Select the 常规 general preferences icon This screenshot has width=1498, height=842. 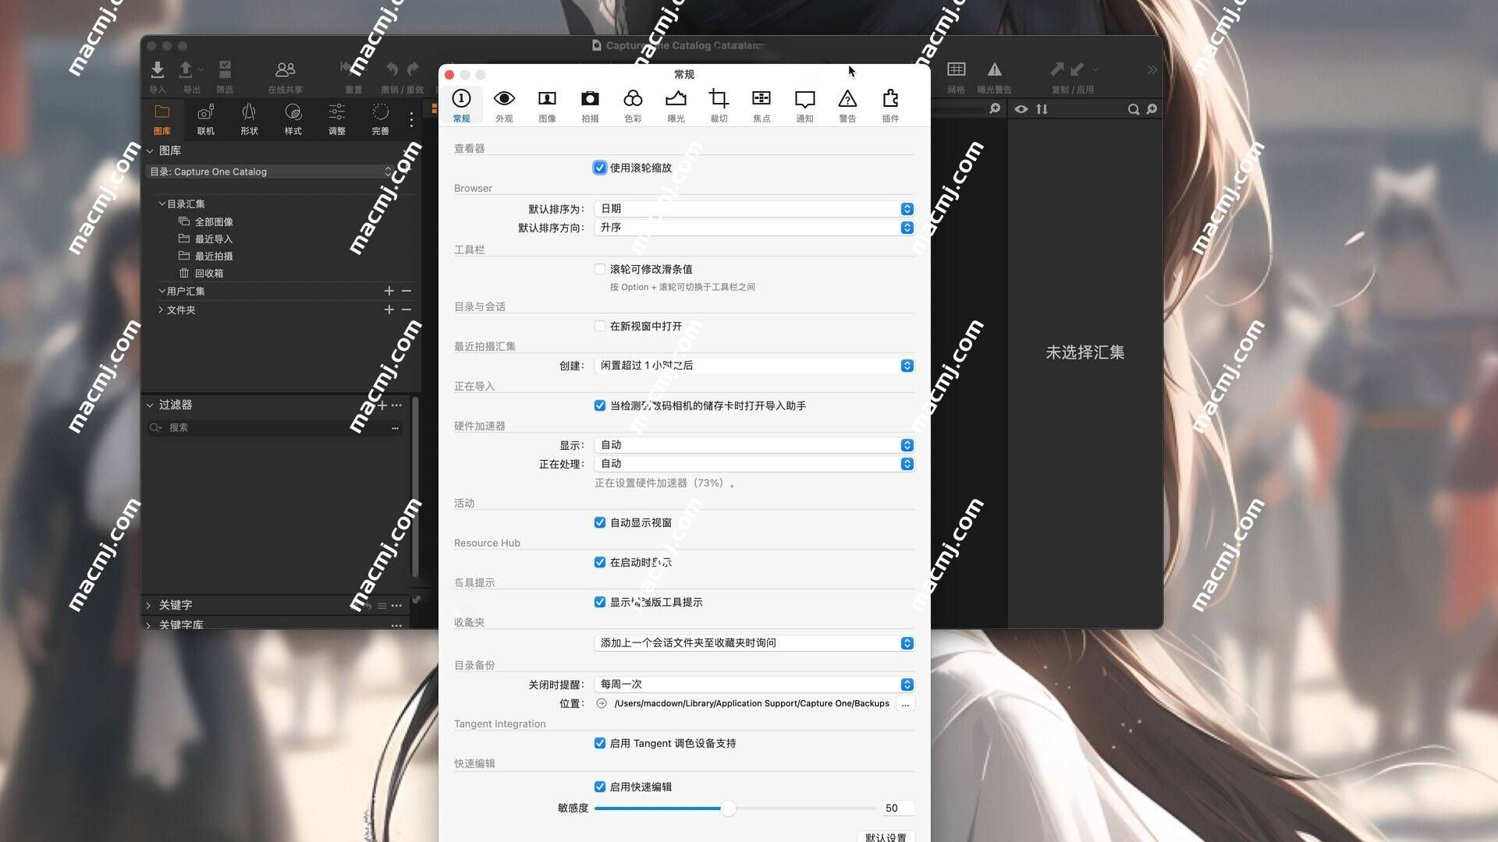461,106
